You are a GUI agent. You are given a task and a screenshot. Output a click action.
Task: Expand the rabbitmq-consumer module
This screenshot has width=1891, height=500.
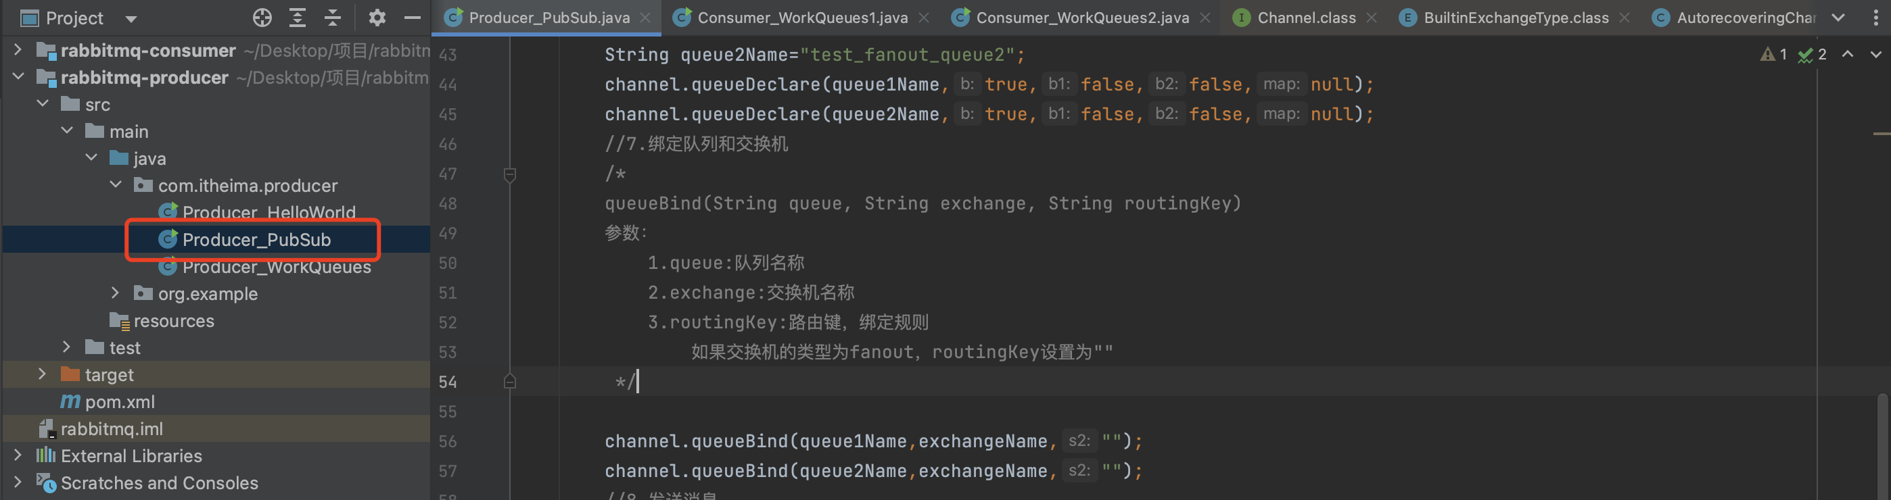(x=18, y=50)
